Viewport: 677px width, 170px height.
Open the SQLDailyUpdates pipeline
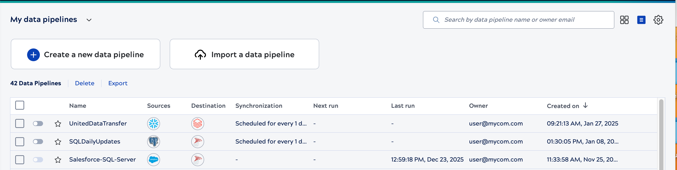pos(95,141)
